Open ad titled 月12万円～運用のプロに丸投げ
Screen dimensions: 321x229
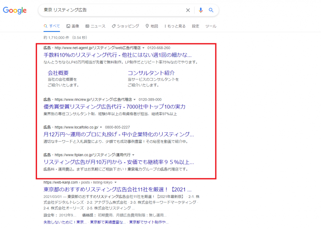point(118,134)
